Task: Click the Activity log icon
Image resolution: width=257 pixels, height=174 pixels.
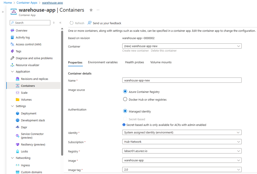Action: [12, 37]
